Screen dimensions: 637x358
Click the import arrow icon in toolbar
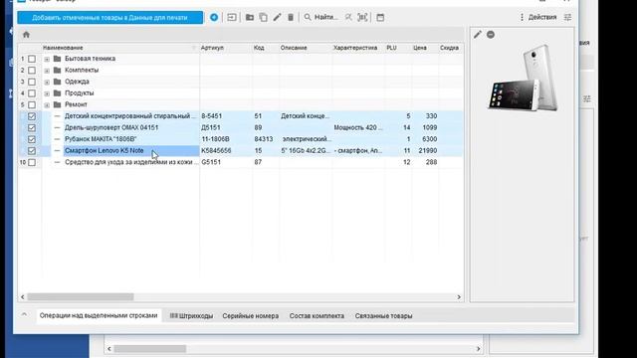pyautogui.click(x=232, y=18)
